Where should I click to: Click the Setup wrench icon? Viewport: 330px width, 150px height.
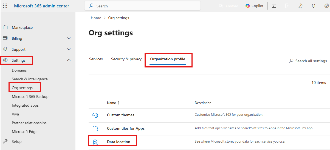point(5,141)
